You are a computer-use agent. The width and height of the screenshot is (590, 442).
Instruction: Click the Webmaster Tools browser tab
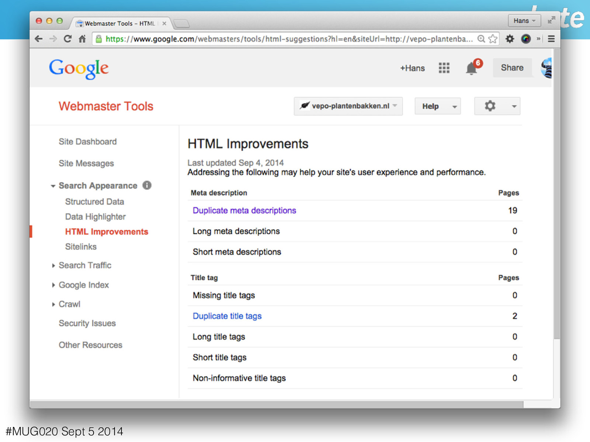coord(120,24)
